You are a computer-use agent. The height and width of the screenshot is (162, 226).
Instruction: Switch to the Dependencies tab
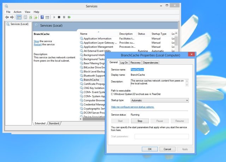(x=150, y=63)
